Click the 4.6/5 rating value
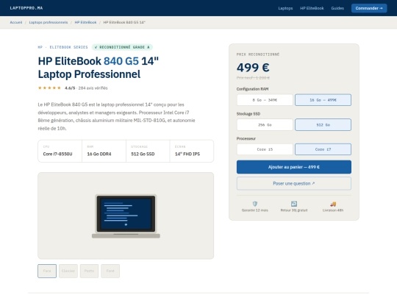Screen dimensions: 397x298 click(70, 88)
